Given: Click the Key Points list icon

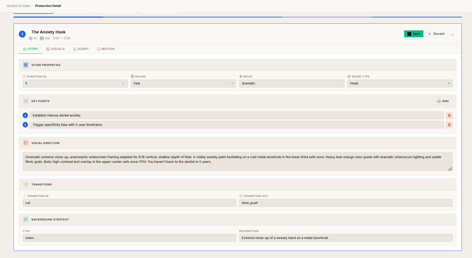Looking at the screenshot, I should tap(26, 101).
